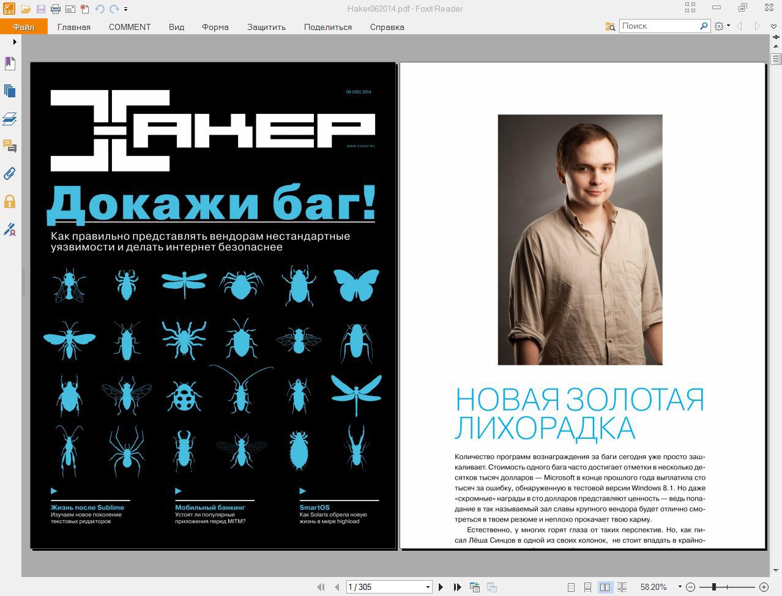Screen dimensions: 782x596
Task: Toggle full screen mode icon in title bar
Action: pos(690,8)
